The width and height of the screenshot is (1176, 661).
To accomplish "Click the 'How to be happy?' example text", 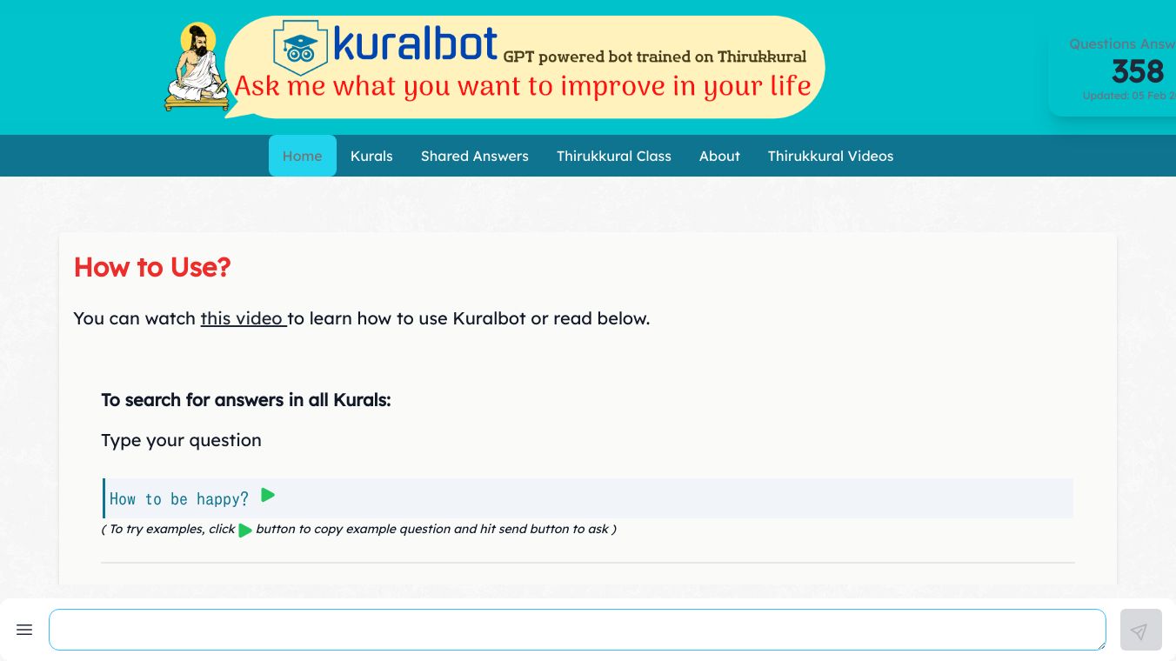I will (179, 498).
